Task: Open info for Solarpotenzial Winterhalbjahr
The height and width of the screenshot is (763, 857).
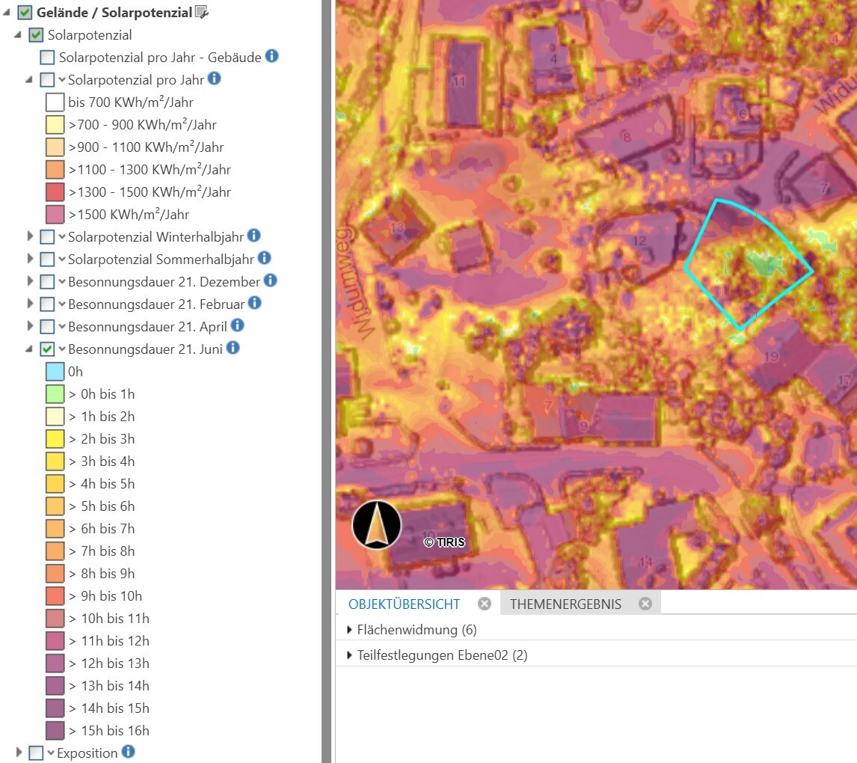Action: (254, 236)
